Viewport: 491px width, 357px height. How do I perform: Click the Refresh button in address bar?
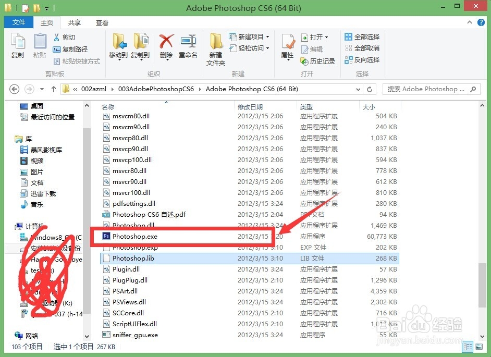pyautogui.click(x=370, y=89)
